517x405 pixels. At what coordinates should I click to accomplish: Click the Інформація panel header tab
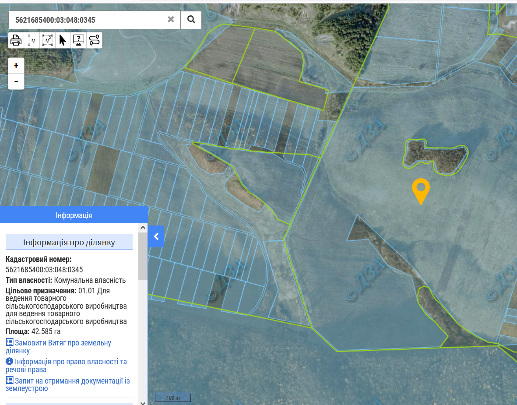(x=74, y=215)
